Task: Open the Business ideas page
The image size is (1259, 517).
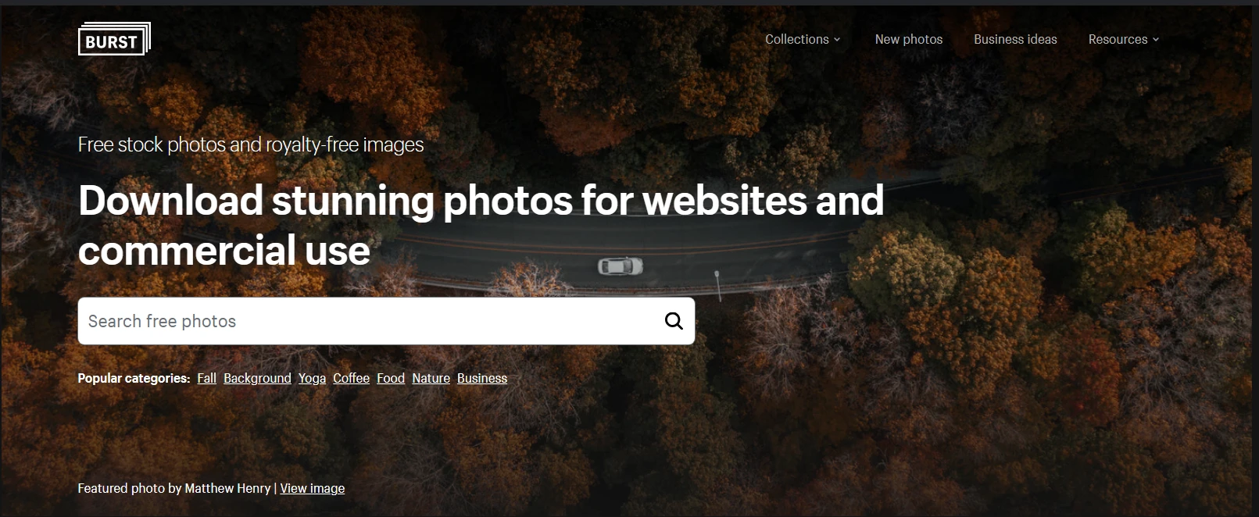Action: [x=1015, y=39]
